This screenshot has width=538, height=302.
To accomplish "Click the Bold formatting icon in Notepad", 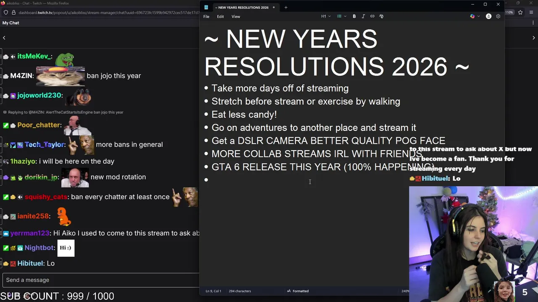I will (x=354, y=16).
